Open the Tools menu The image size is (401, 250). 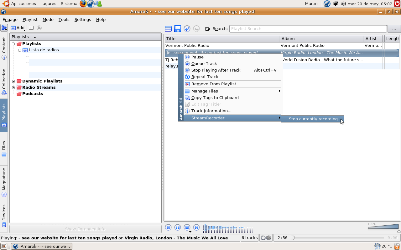point(64,19)
